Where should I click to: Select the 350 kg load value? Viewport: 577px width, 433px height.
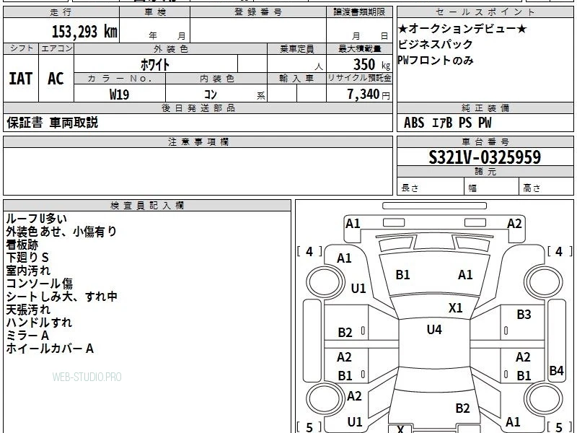tap(371, 64)
